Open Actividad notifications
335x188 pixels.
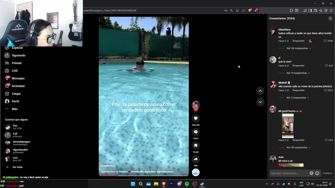tap(15, 86)
